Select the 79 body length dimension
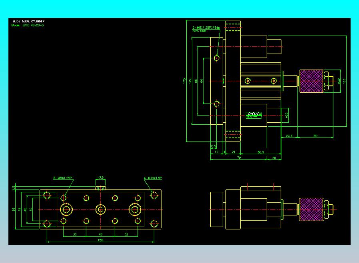 [239, 157]
